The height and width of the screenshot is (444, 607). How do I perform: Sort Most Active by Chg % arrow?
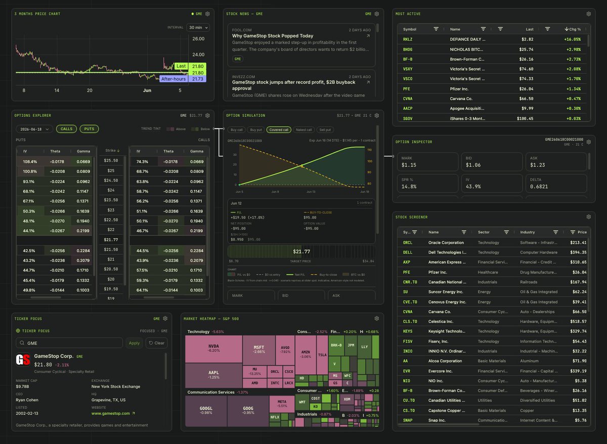(567, 29)
